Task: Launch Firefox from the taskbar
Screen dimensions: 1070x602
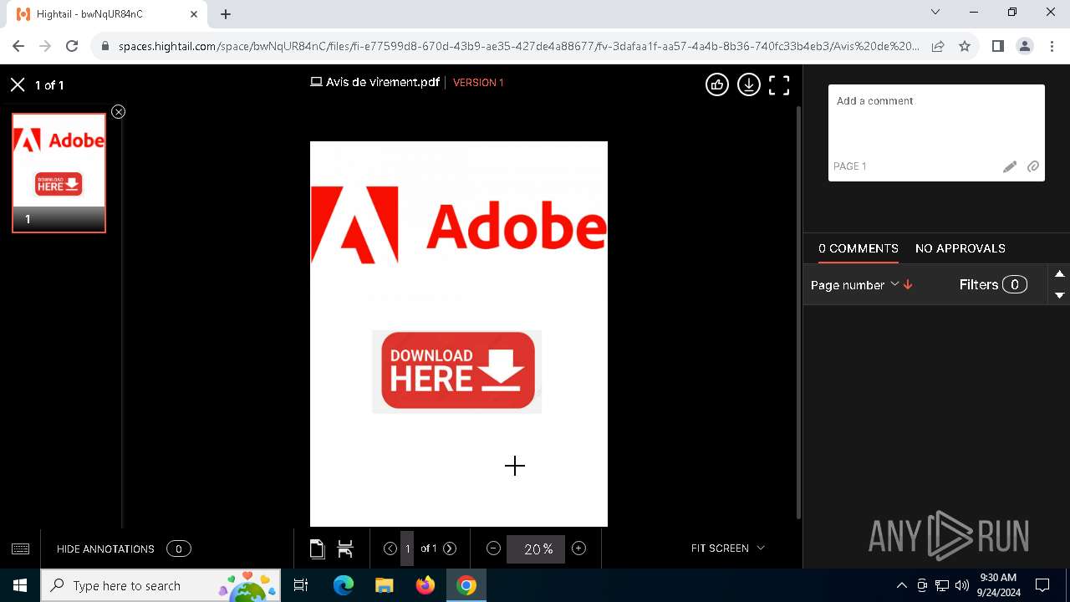Action: (425, 585)
